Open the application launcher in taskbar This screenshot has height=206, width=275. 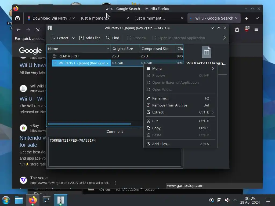click(x=6, y=200)
